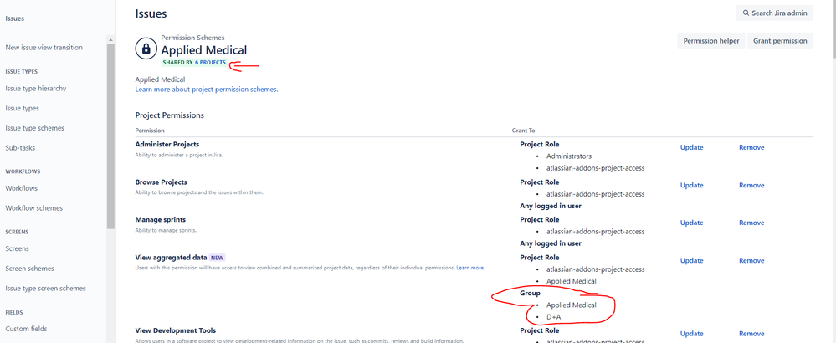The width and height of the screenshot is (836, 343).
Task: Select Sub-tasks in the sidebar
Action: [20, 147]
